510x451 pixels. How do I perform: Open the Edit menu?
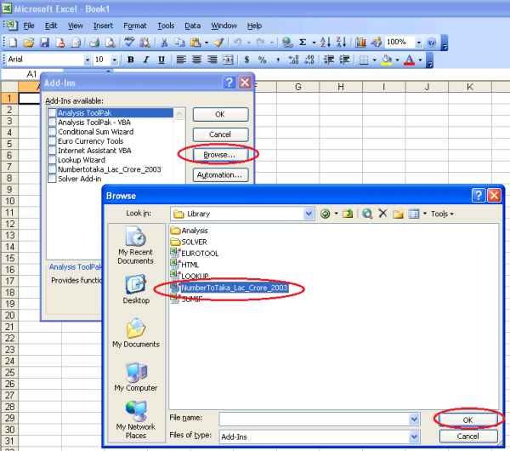[51, 26]
